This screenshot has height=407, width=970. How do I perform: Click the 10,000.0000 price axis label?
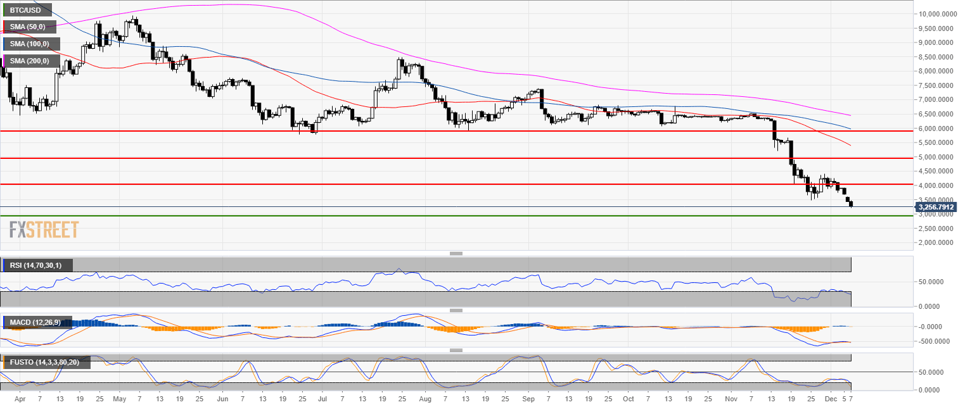935,14
